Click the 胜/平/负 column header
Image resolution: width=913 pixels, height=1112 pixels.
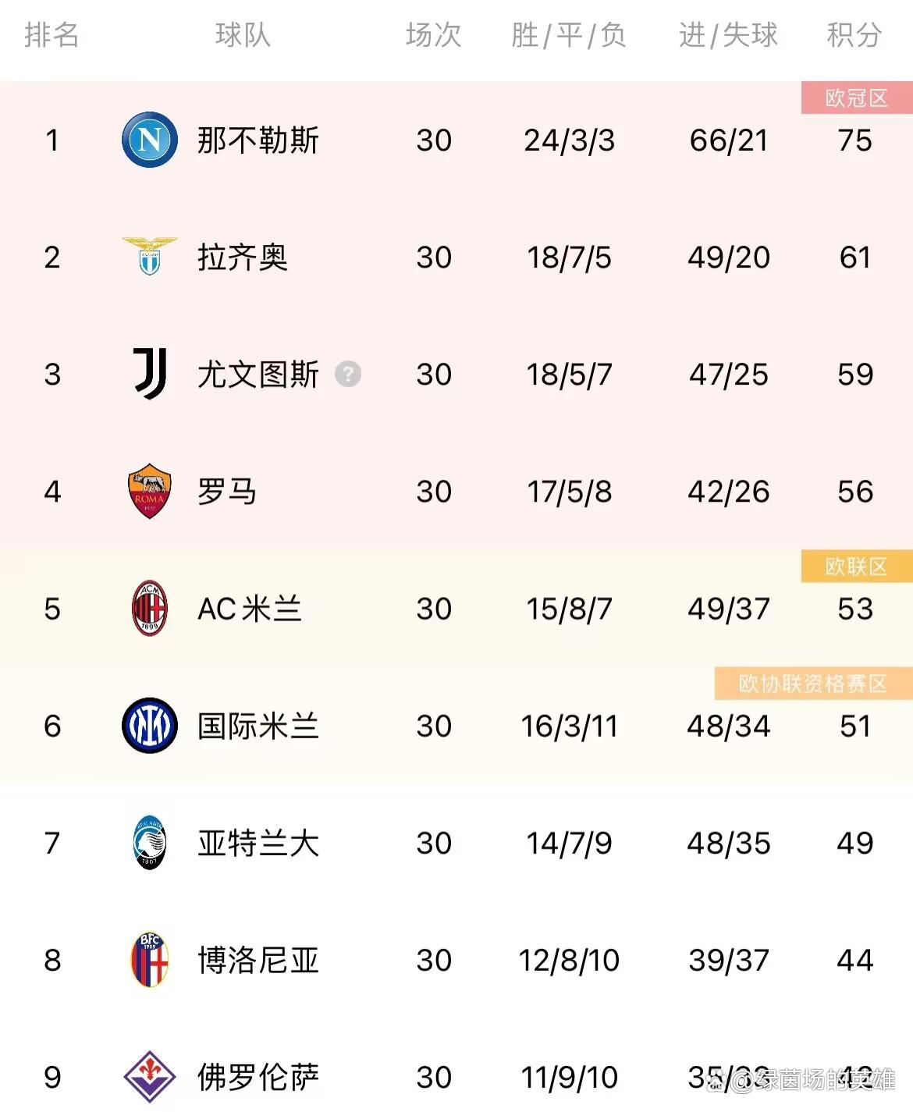click(x=568, y=36)
